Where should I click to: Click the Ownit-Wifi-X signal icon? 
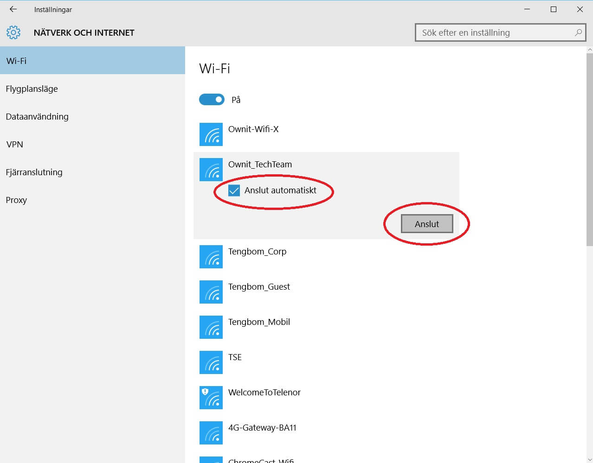tap(211, 134)
